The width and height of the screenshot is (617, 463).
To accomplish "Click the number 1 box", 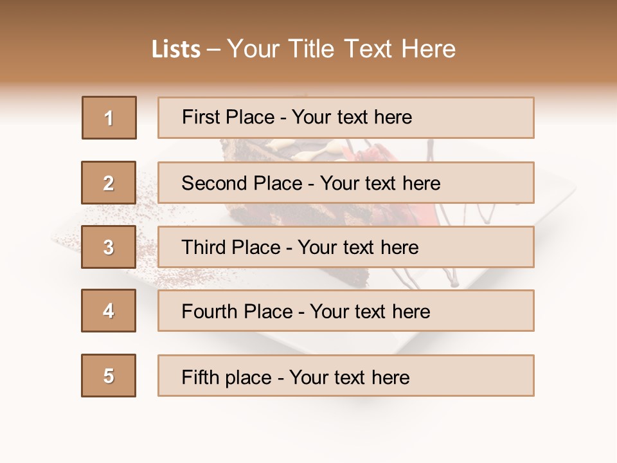I will coord(109,118).
